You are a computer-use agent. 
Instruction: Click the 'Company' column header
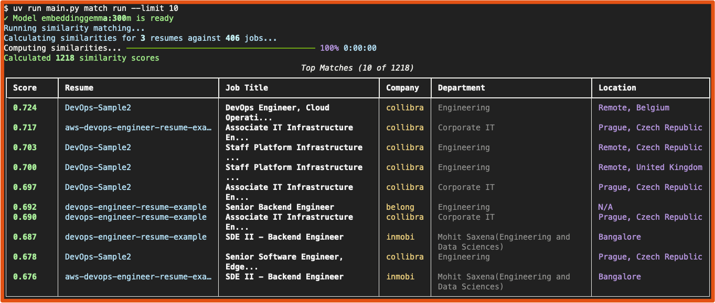tap(402, 88)
